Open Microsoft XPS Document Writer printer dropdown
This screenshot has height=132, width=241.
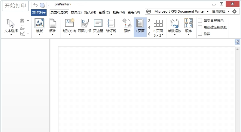(x=208, y=11)
